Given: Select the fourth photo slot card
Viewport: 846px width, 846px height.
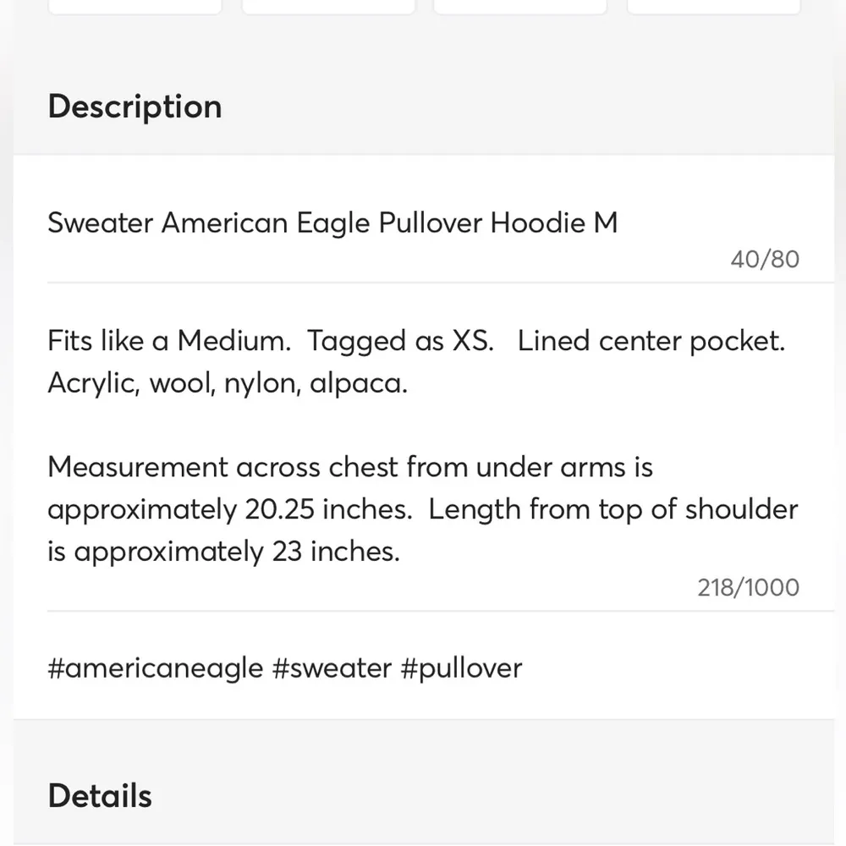Looking at the screenshot, I should pyautogui.click(x=711, y=4).
